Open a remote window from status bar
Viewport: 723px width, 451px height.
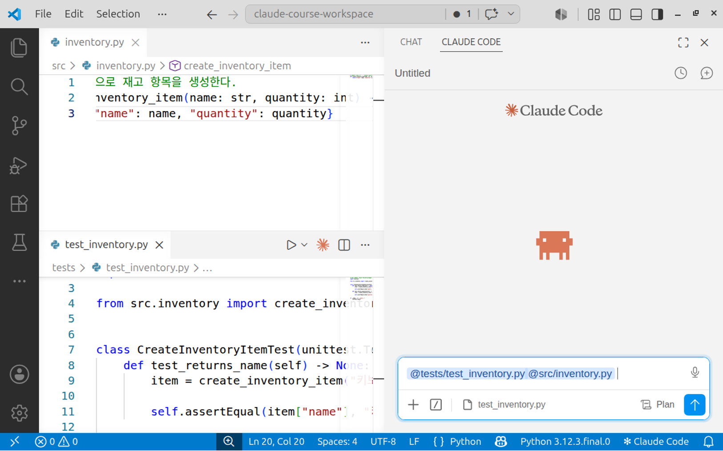coord(15,442)
